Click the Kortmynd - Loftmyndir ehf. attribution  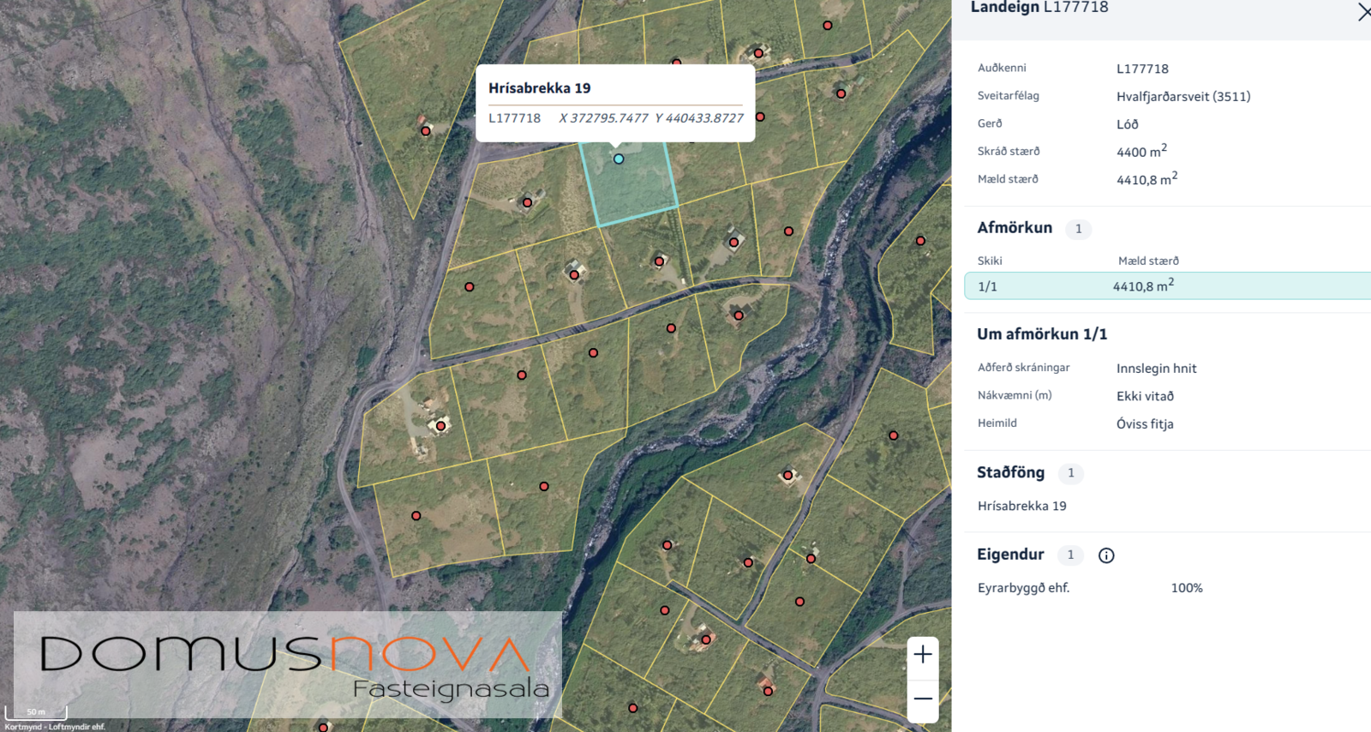(x=55, y=727)
